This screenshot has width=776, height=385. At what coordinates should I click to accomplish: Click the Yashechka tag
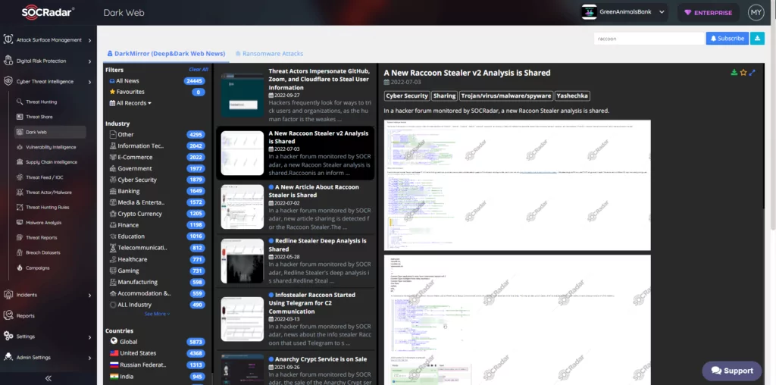click(x=572, y=96)
